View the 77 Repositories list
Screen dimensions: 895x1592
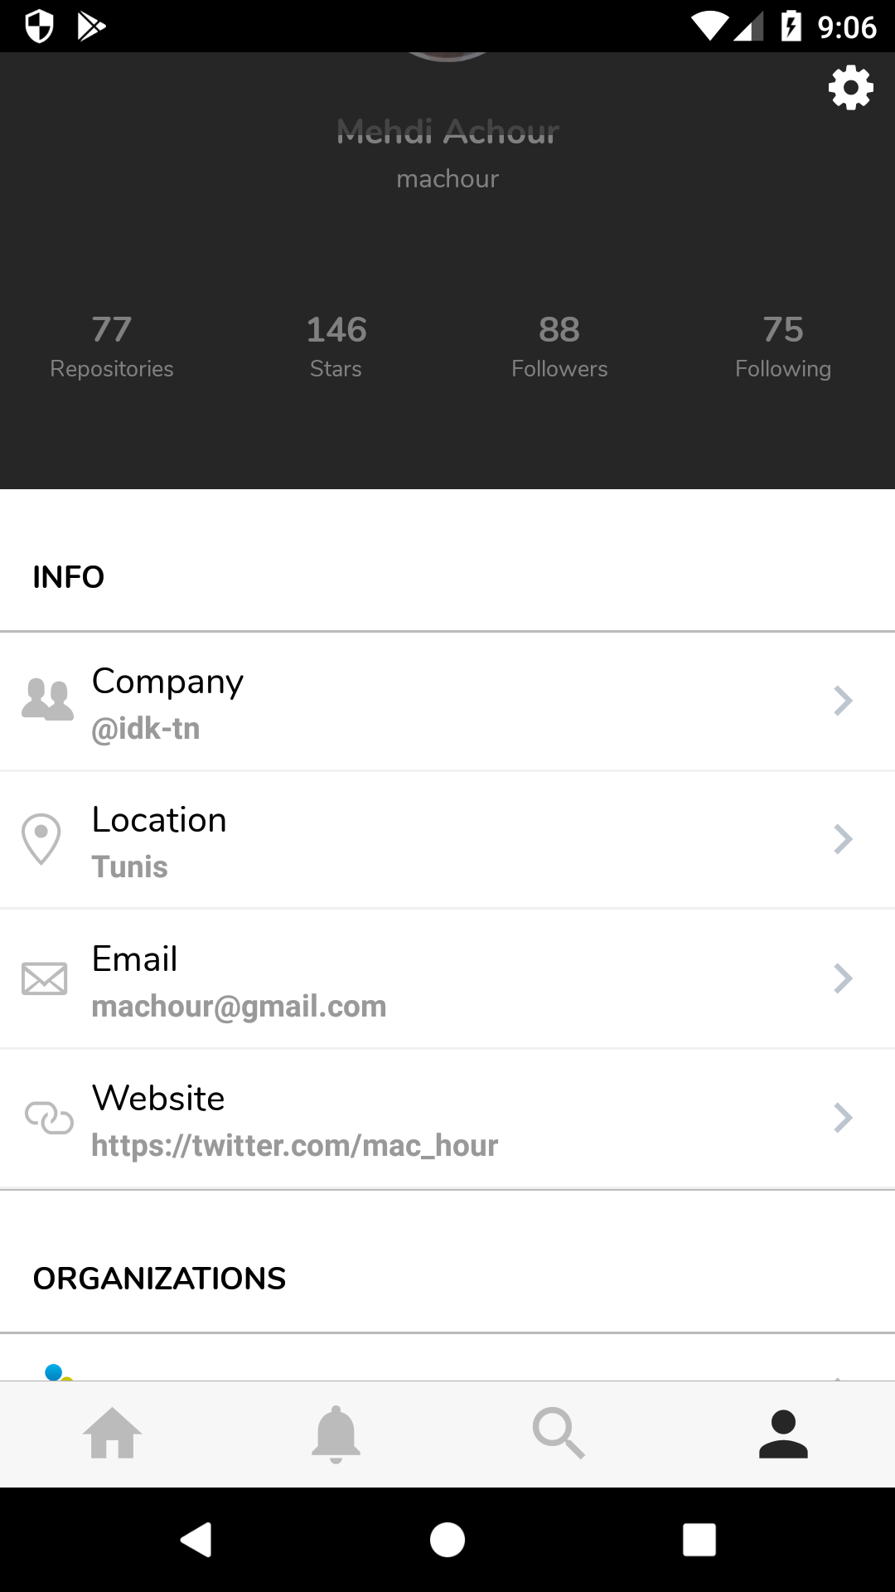[112, 347]
